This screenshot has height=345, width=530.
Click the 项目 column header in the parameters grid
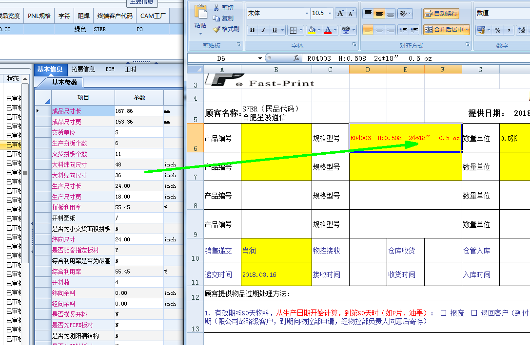pos(83,97)
